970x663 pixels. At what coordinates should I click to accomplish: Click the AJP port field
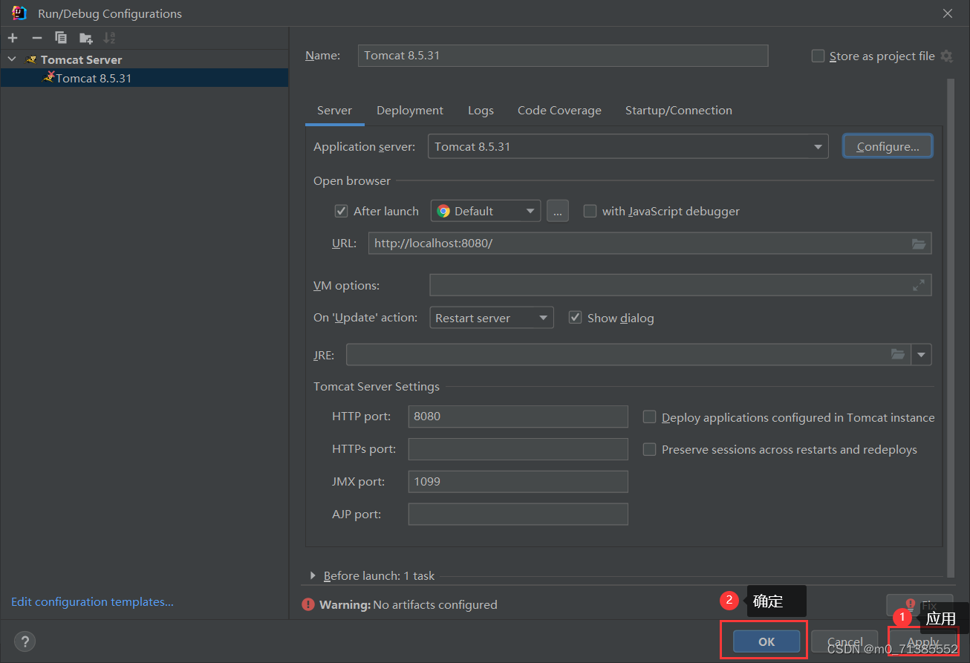(518, 515)
